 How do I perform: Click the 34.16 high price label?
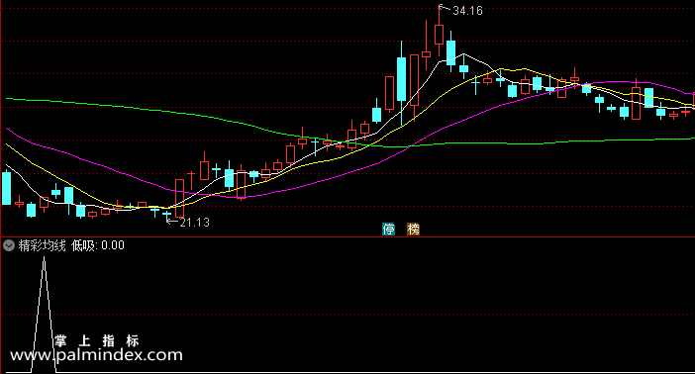coord(467,11)
